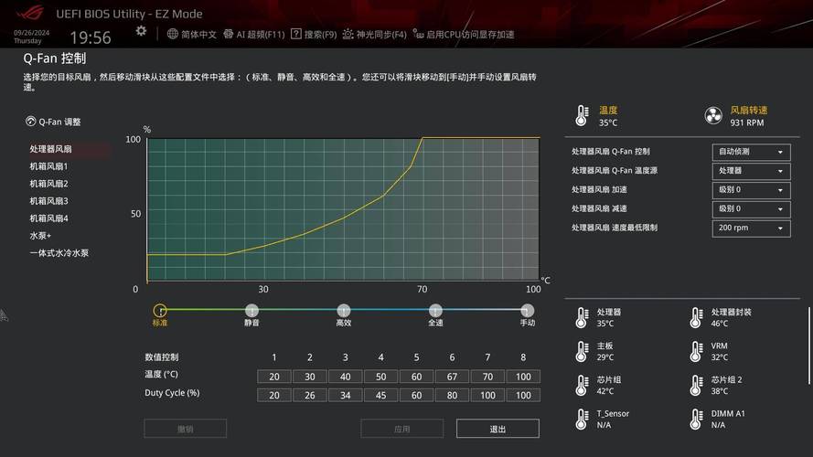Click the settings gear icon beside the clock
813x457 pixels.
[141, 31]
